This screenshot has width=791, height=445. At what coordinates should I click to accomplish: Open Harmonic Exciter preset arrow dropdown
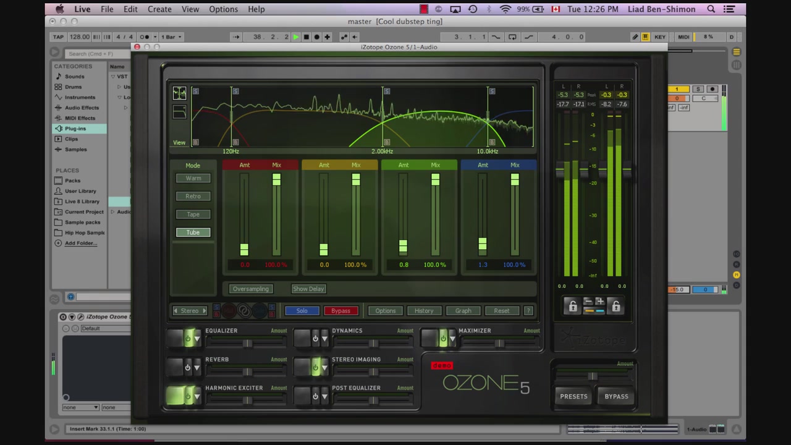197,396
